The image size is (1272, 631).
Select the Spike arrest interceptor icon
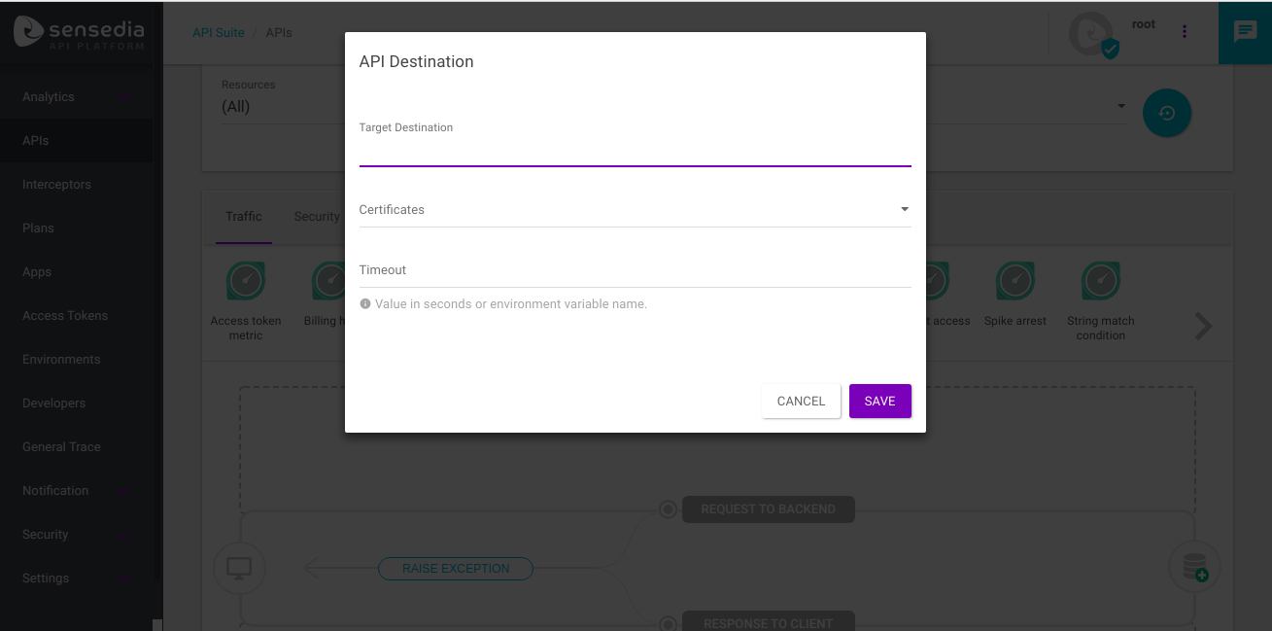tap(1015, 281)
